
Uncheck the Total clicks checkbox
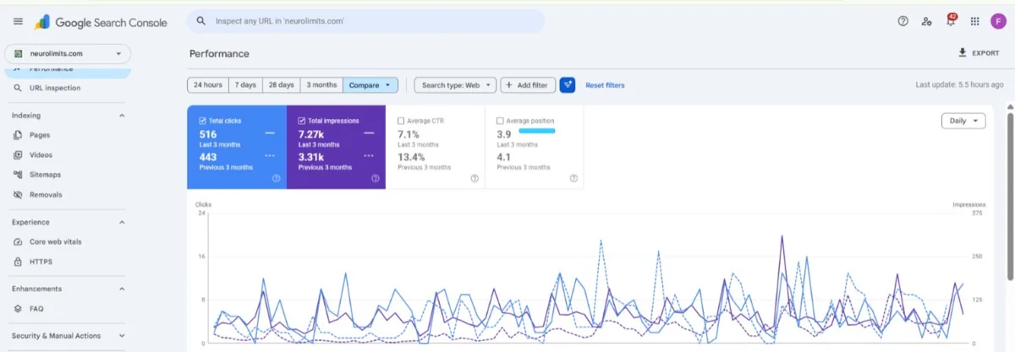pos(202,121)
